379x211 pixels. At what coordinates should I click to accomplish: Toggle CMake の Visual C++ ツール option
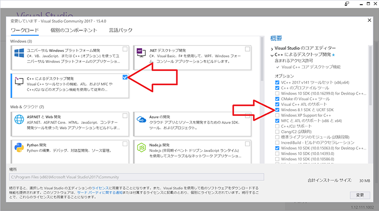277,99
